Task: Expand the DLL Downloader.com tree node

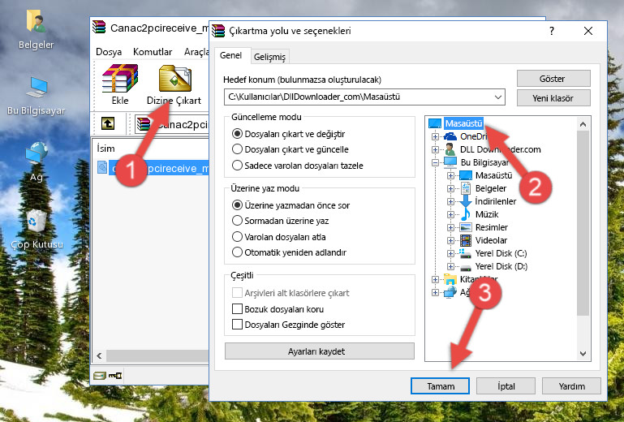Action: (436, 149)
